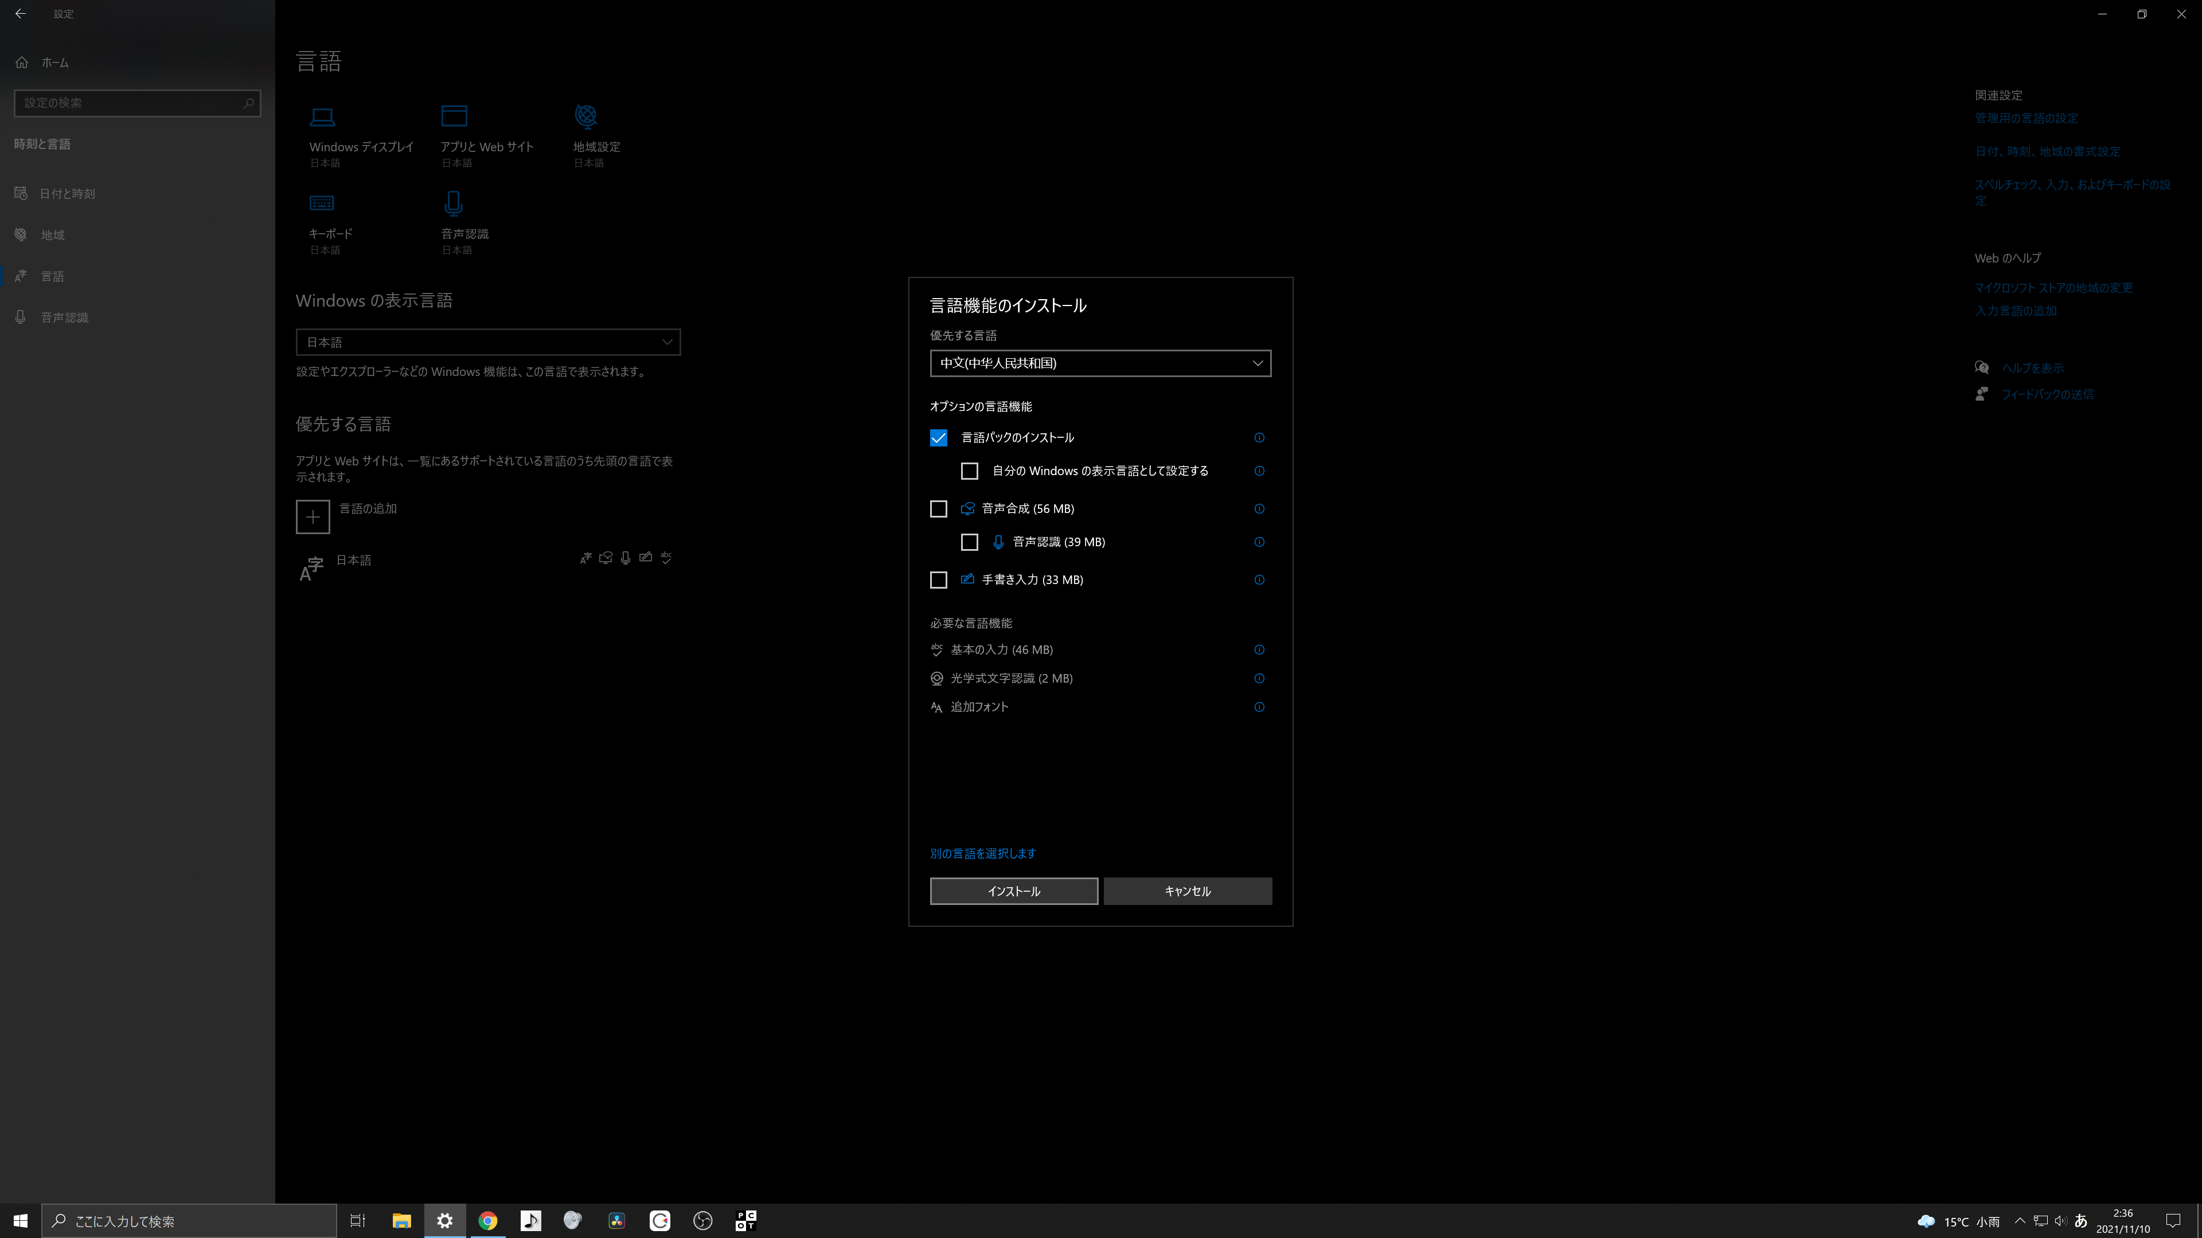The width and height of the screenshot is (2202, 1238).
Task: Open the 中文(中华人民共和国) language dropdown
Action: [x=1100, y=363]
